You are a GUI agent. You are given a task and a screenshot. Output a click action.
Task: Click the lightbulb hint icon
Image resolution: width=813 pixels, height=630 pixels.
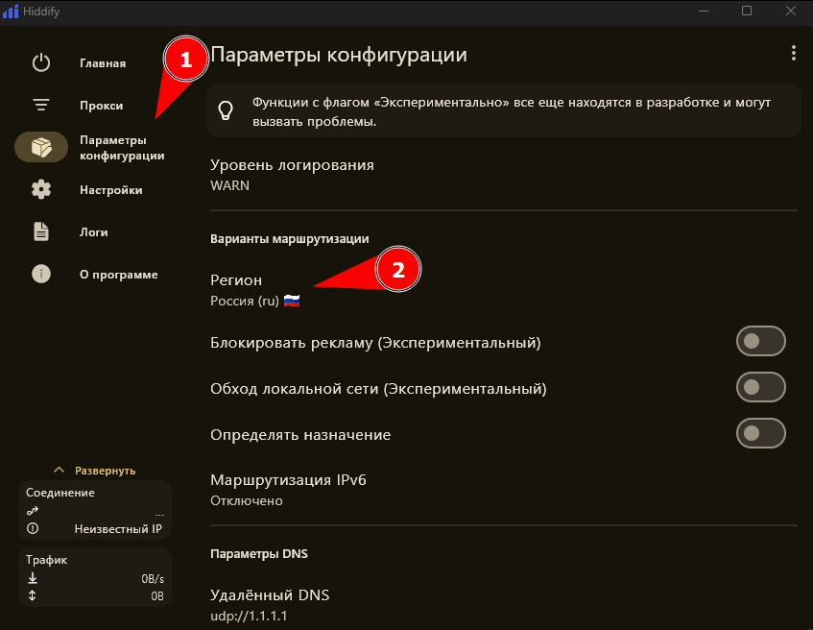point(227,109)
